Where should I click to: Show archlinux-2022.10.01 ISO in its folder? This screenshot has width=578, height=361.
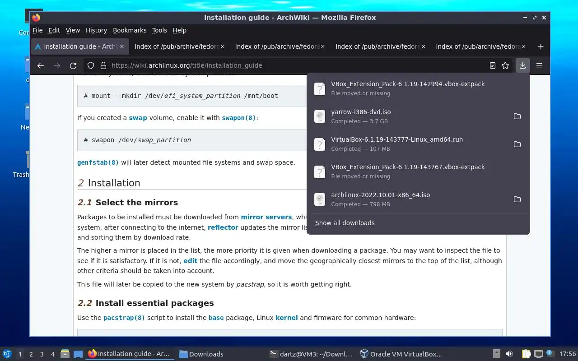pyautogui.click(x=517, y=199)
